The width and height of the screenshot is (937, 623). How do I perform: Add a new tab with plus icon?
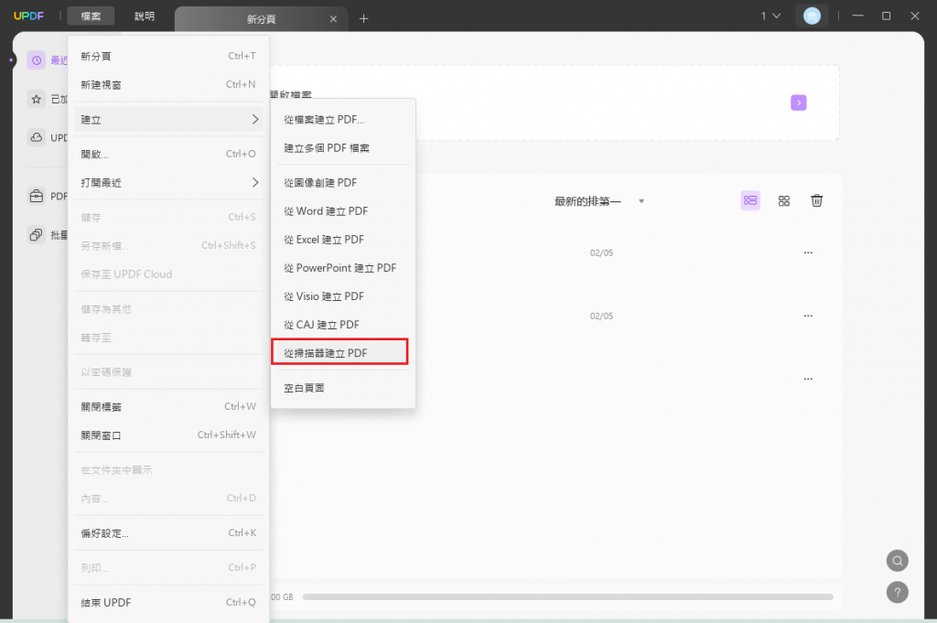pos(363,18)
